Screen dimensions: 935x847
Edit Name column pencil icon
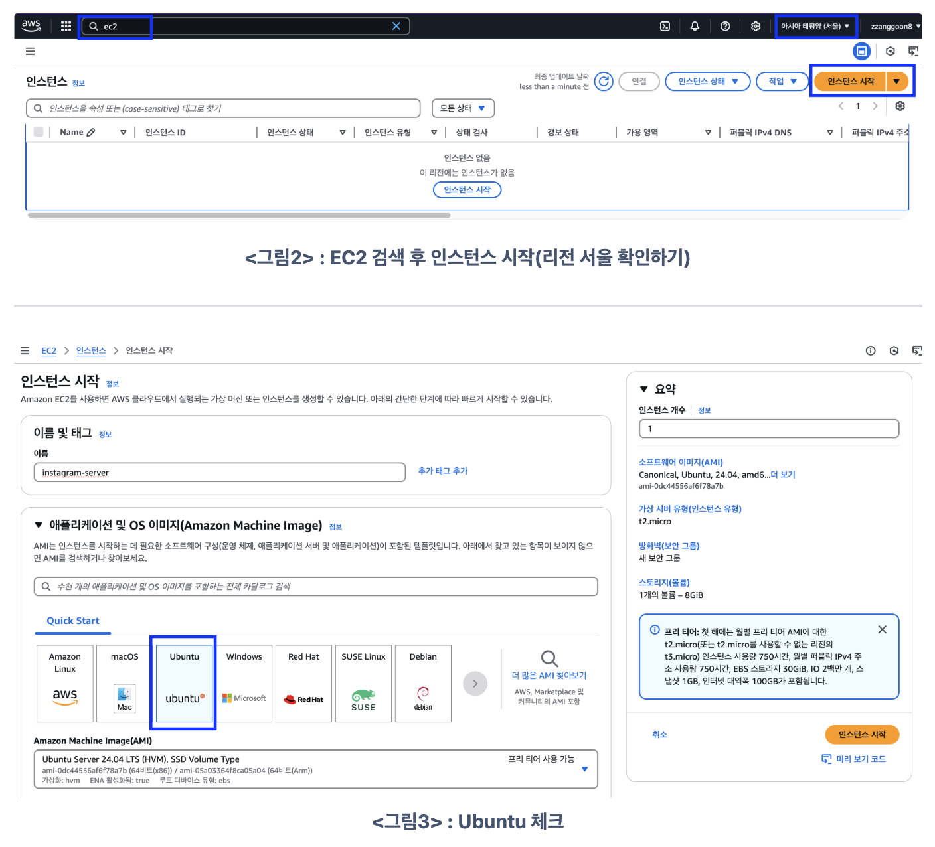pyautogui.click(x=91, y=132)
